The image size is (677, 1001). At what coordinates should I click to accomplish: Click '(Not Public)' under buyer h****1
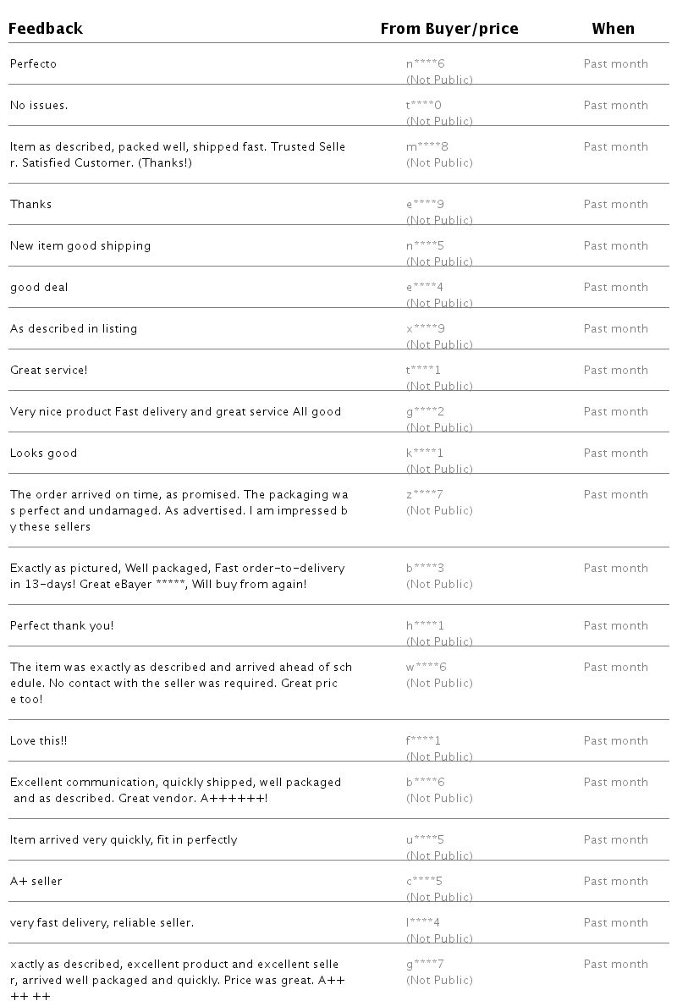tap(439, 641)
